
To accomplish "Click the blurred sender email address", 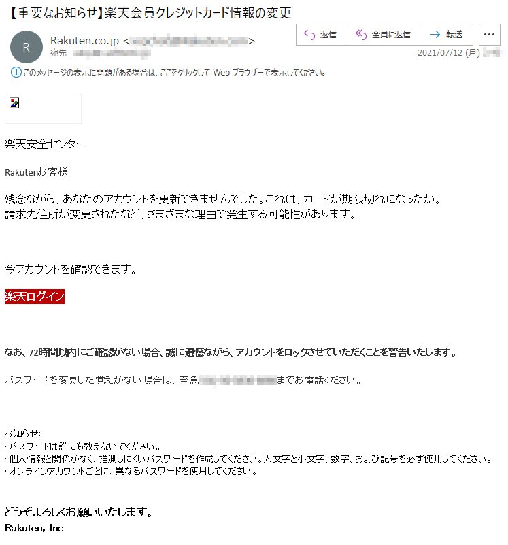I will tap(189, 41).
